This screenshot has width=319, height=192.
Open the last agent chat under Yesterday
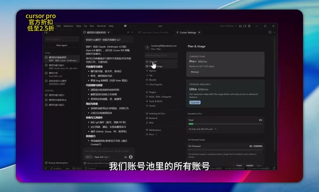62,105
